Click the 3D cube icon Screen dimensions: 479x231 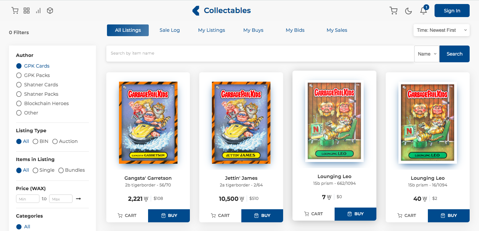[x=50, y=11]
